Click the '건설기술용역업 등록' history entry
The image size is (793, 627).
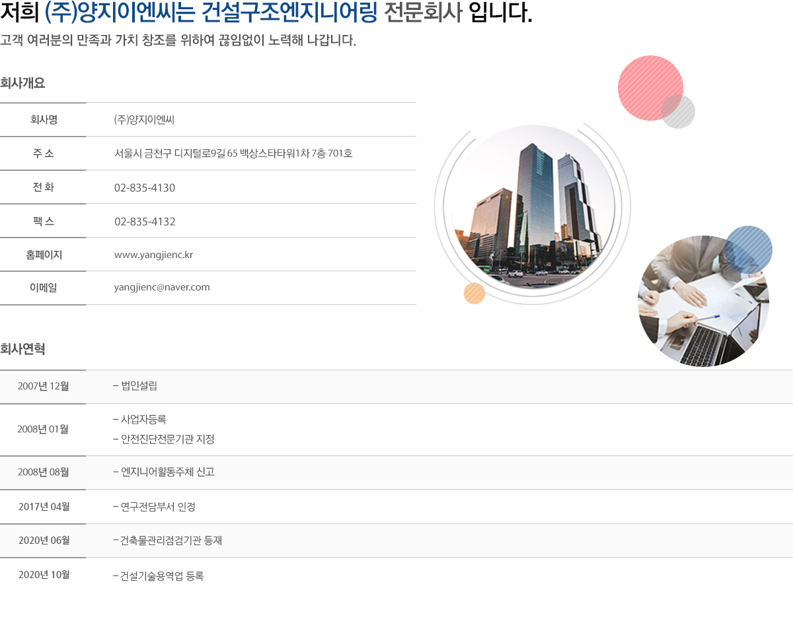tap(159, 576)
